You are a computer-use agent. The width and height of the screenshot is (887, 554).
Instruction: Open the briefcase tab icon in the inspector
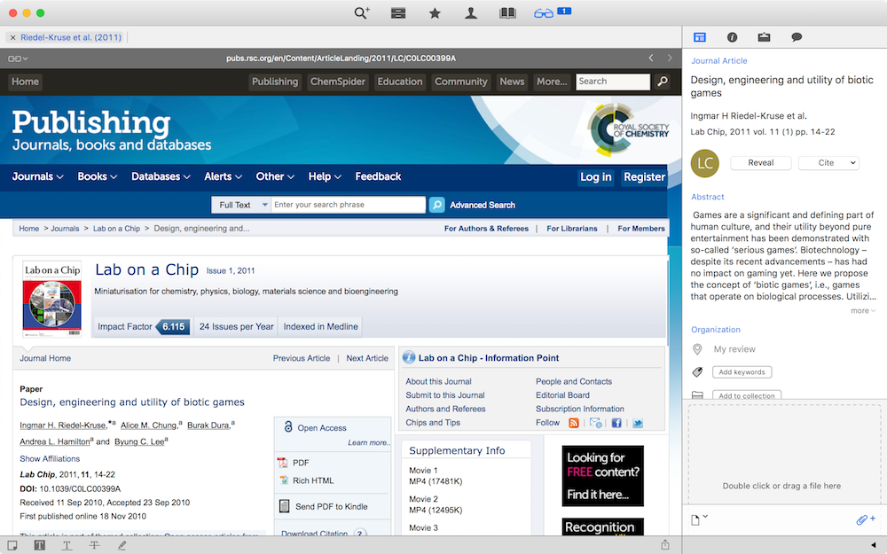(x=765, y=37)
